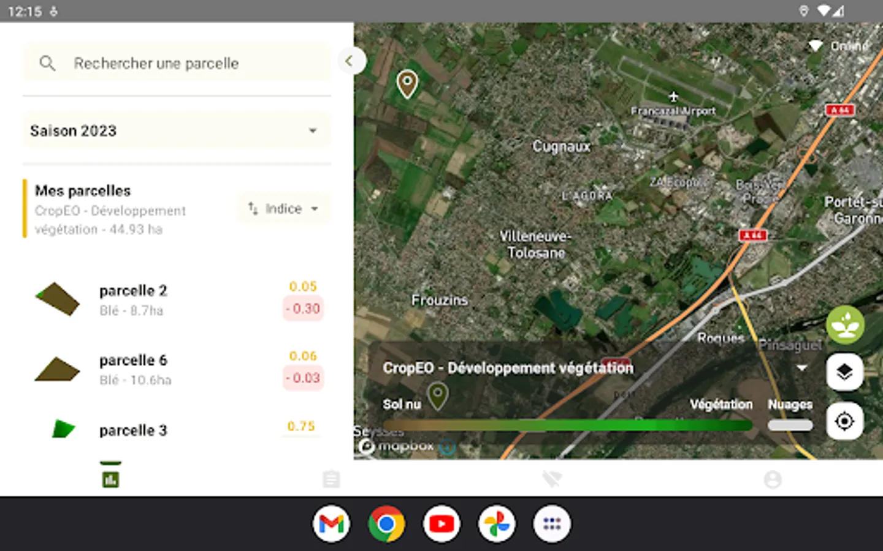The width and height of the screenshot is (883, 551).
Task: Click the Frouzins map label
Action: click(x=440, y=300)
